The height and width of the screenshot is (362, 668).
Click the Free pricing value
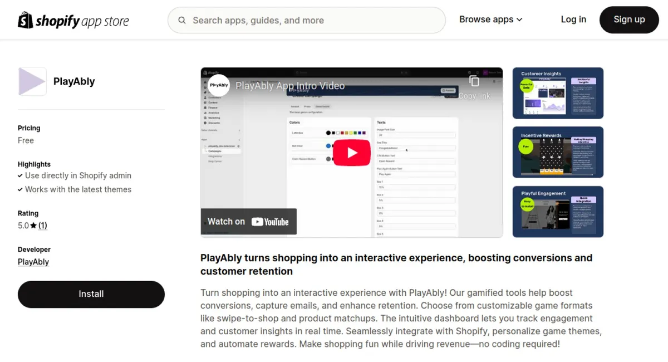pyautogui.click(x=26, y=140)
